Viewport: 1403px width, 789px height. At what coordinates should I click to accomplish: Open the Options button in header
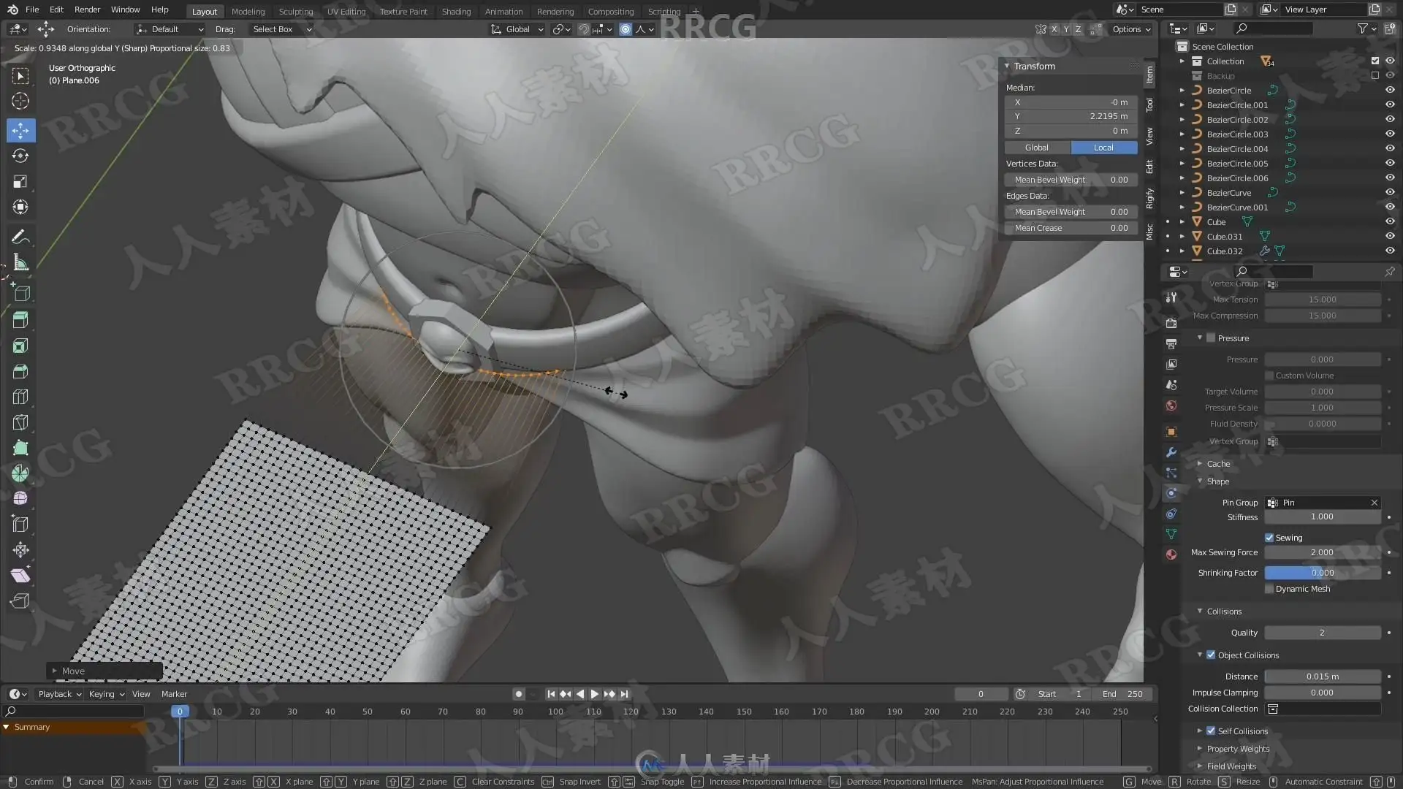pyautogui.click(x=1130, y=29)
